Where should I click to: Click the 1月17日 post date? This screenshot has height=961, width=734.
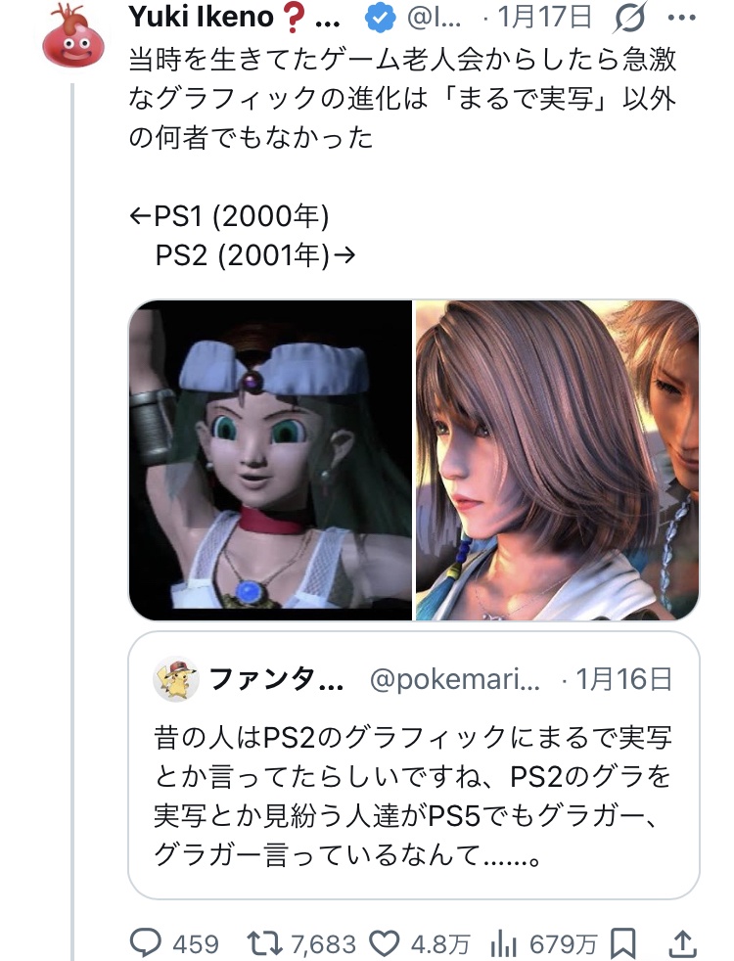544,18
